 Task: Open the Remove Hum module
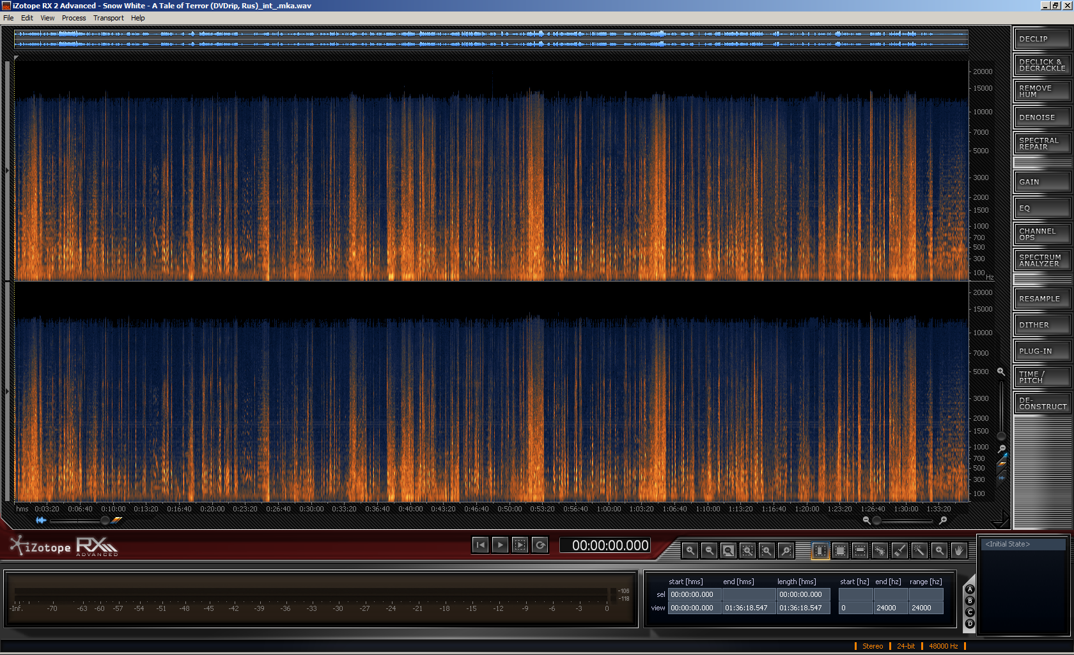click(x=1042, y=91)
